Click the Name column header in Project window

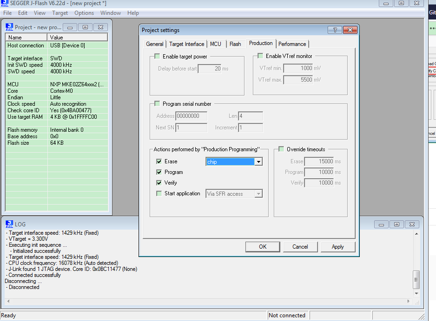pyautogui.click(x=26, y=38)
